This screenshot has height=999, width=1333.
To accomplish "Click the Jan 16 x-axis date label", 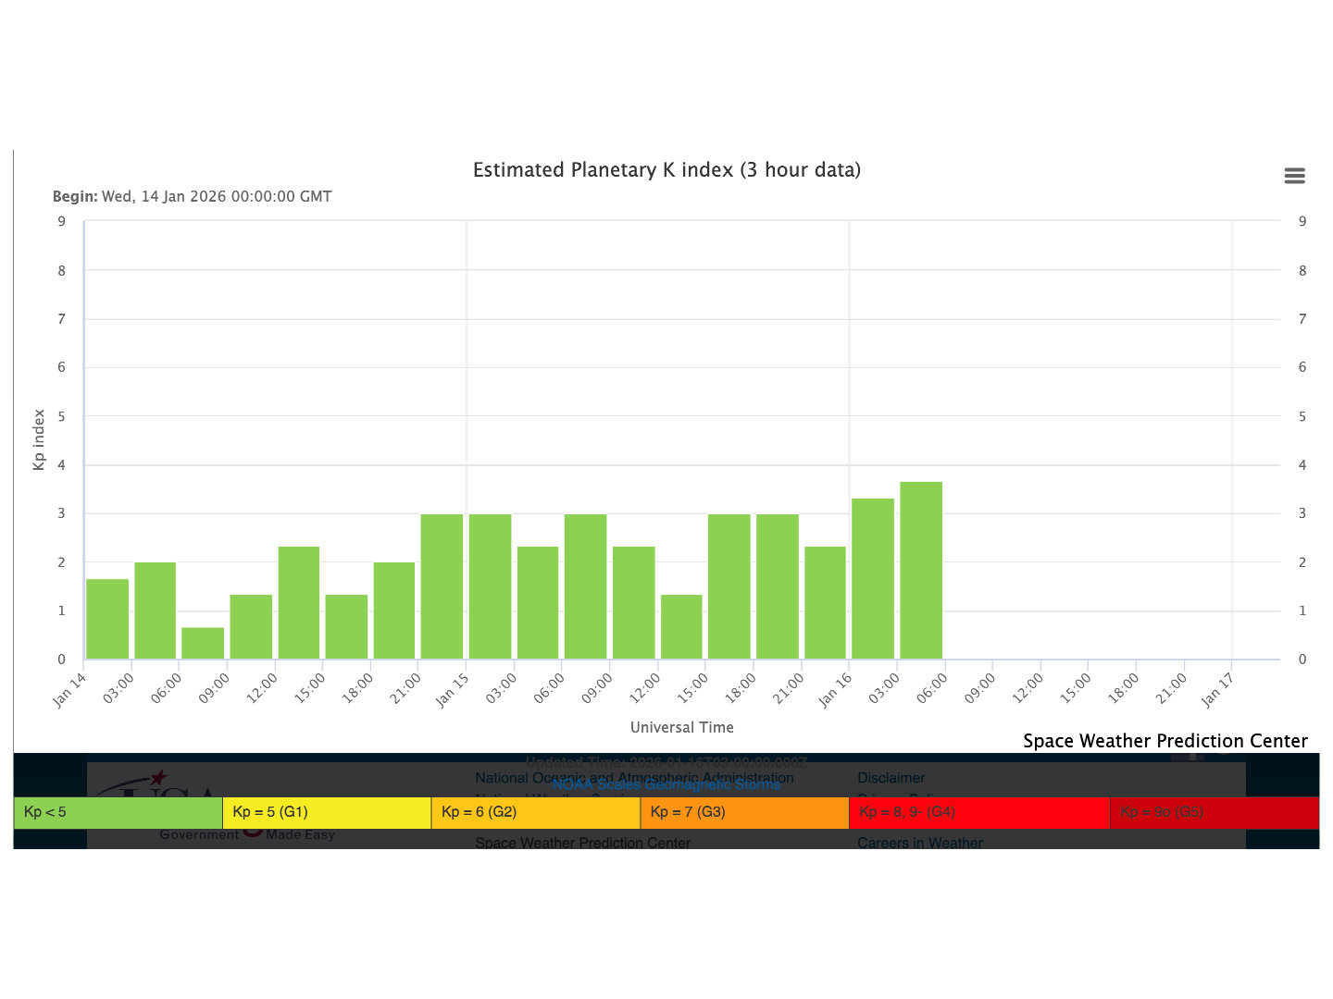I will point(834,691).
